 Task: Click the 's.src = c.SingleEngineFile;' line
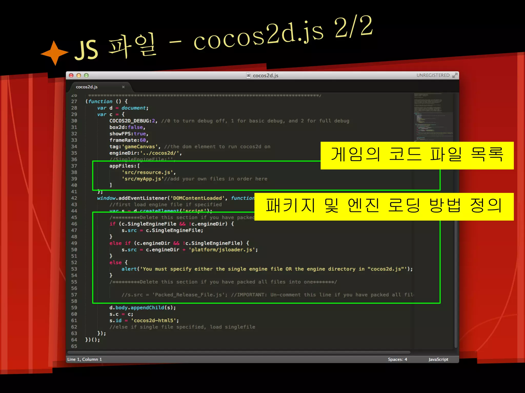coord(162,231)
